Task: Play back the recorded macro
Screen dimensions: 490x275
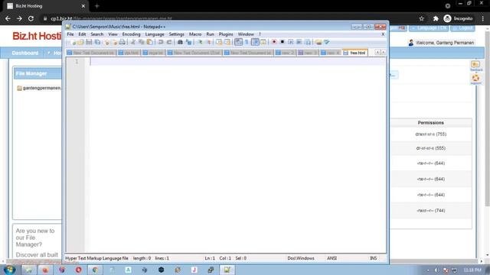Action: 291,42
